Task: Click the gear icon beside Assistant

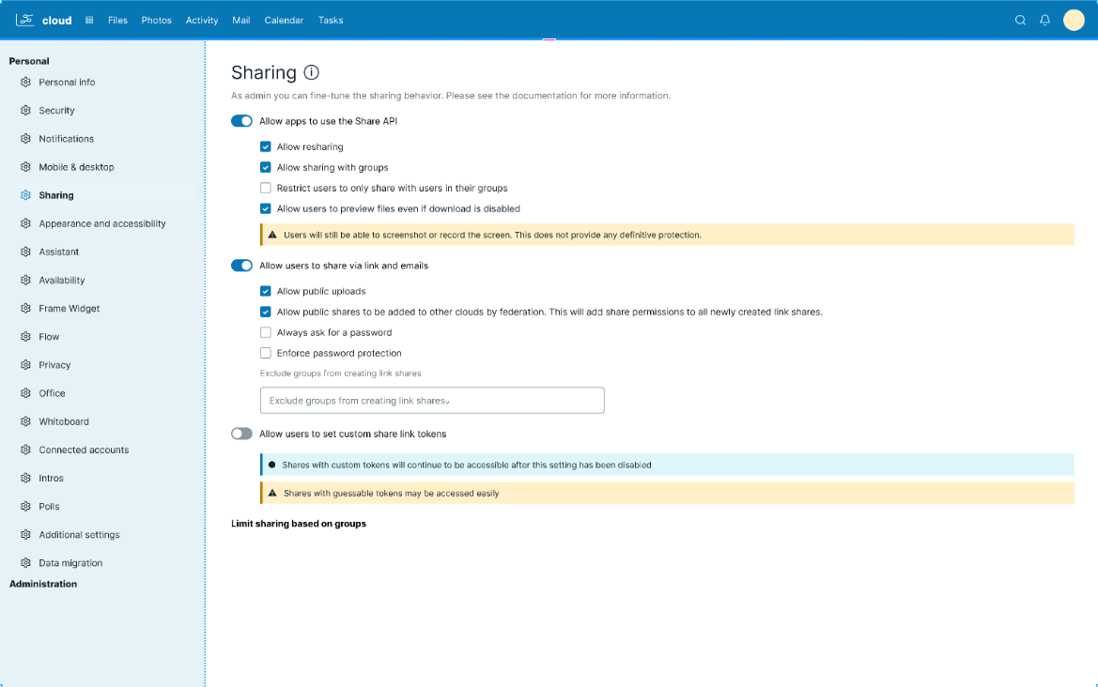Action: point(26,252)
